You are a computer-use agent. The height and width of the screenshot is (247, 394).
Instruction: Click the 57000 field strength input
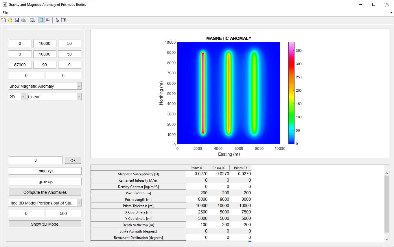[x=20, y=65]
